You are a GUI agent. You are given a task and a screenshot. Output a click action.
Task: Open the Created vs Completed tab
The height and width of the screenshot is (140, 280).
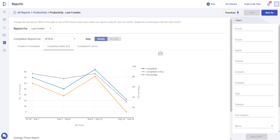pos(28,46)
